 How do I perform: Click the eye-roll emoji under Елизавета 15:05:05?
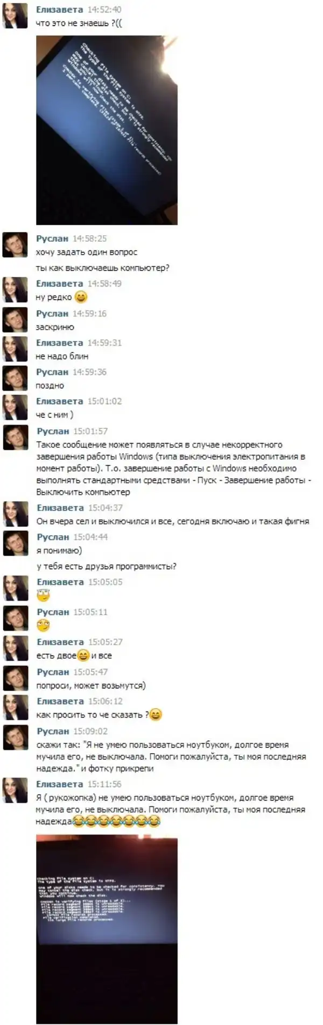(x=43, y=596)
